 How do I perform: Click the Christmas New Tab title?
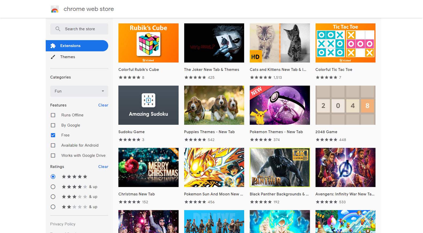(x=136, y=194)
